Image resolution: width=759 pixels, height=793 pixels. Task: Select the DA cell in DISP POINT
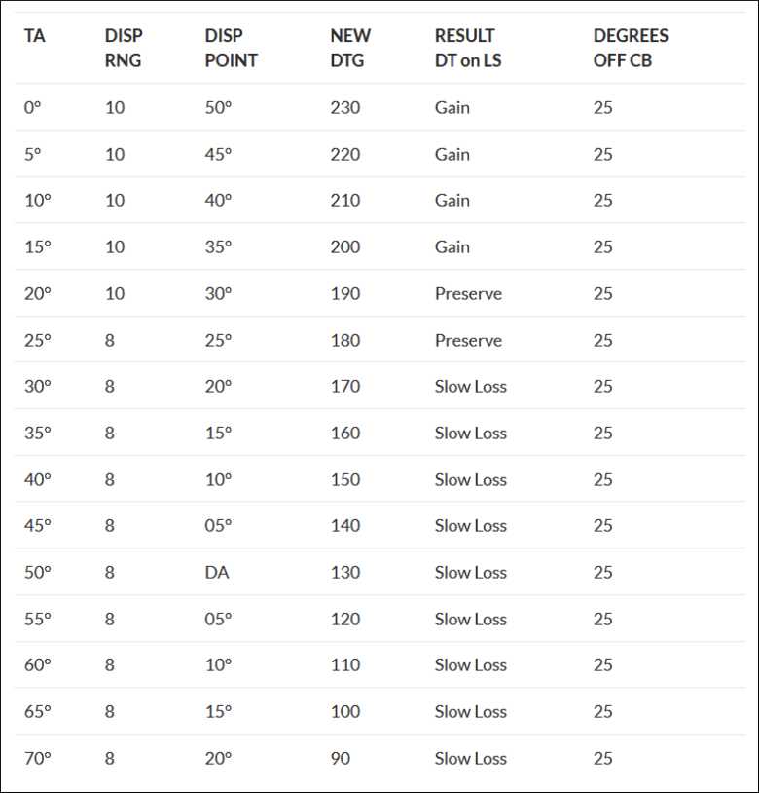pos(217,572)
